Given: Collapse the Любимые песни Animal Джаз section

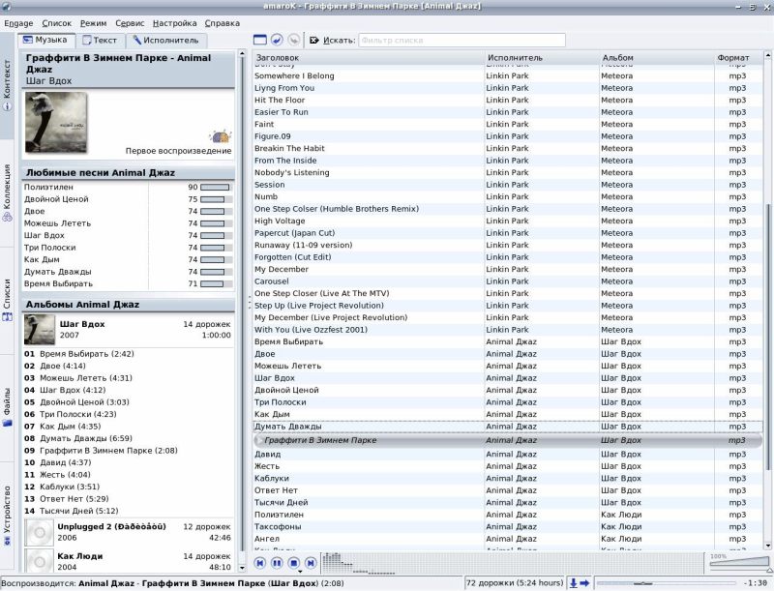Looking at the screenshot, I should coord(129,173).
